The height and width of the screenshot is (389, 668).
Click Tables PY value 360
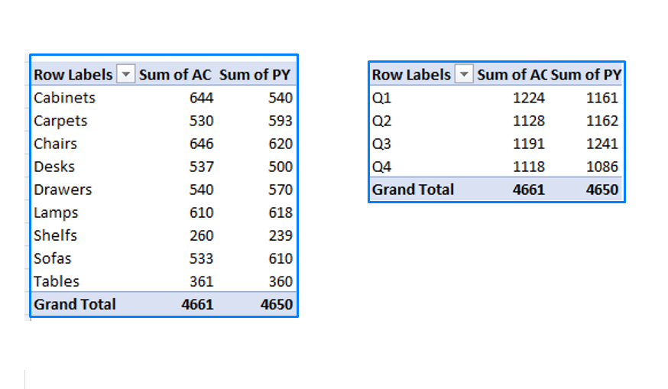(280, 282)
